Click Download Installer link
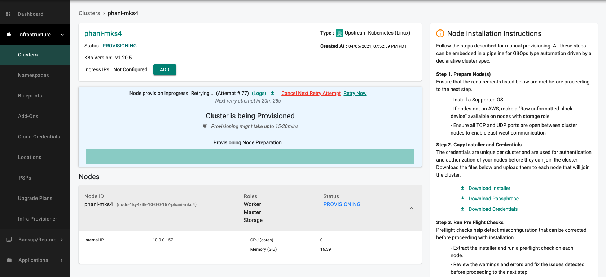 point(489,188)
